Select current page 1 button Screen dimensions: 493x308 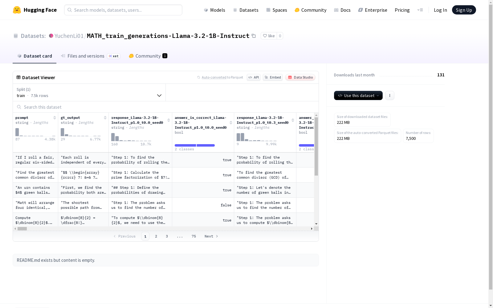(145, 236)
